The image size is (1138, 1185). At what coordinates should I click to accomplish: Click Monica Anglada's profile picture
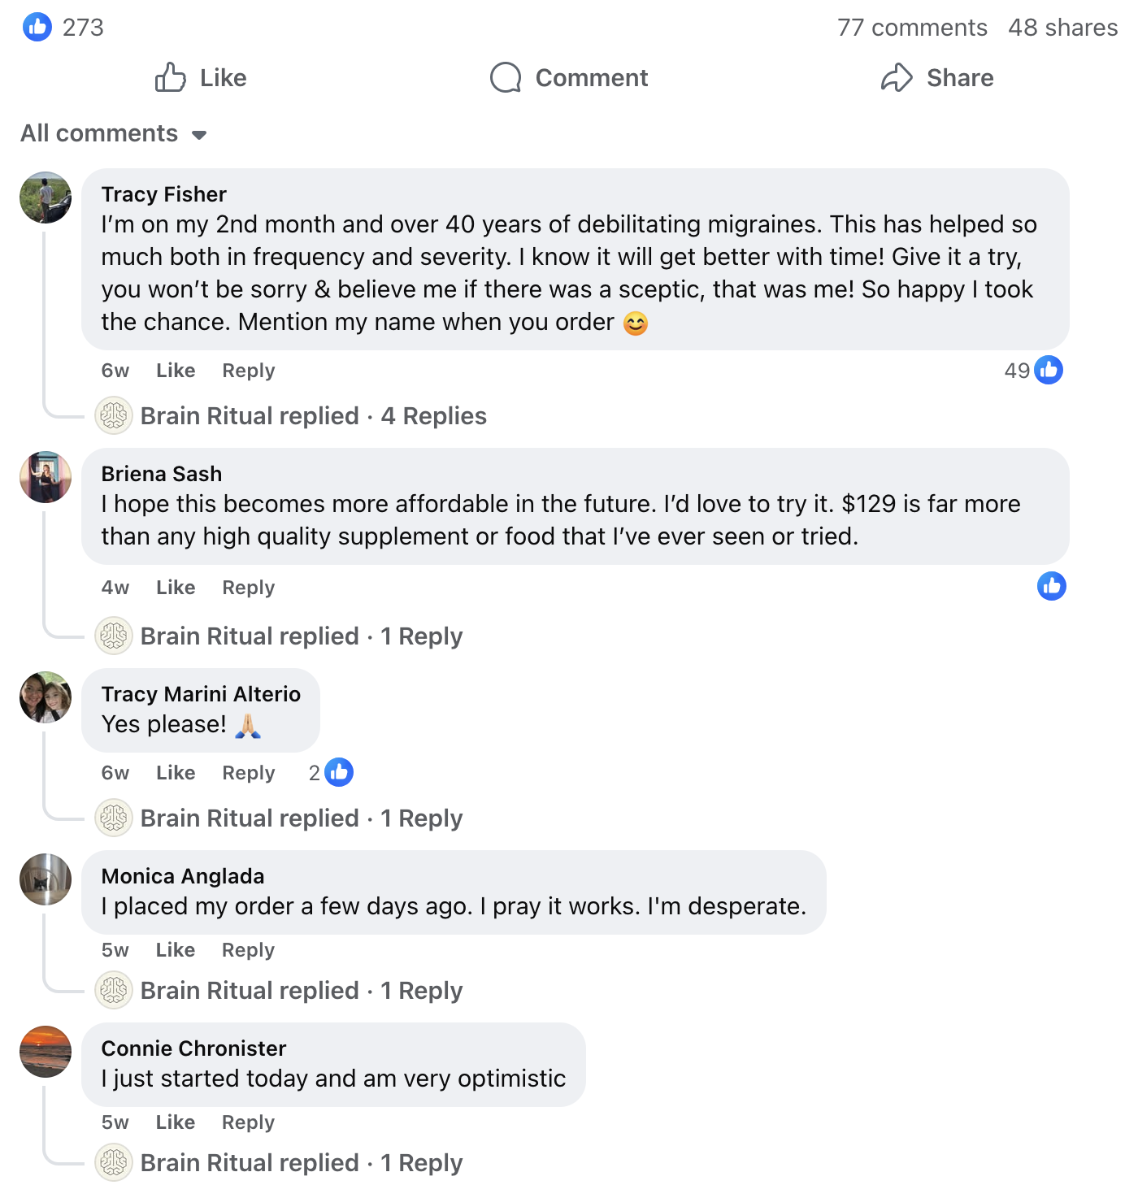tap(45, 879)
